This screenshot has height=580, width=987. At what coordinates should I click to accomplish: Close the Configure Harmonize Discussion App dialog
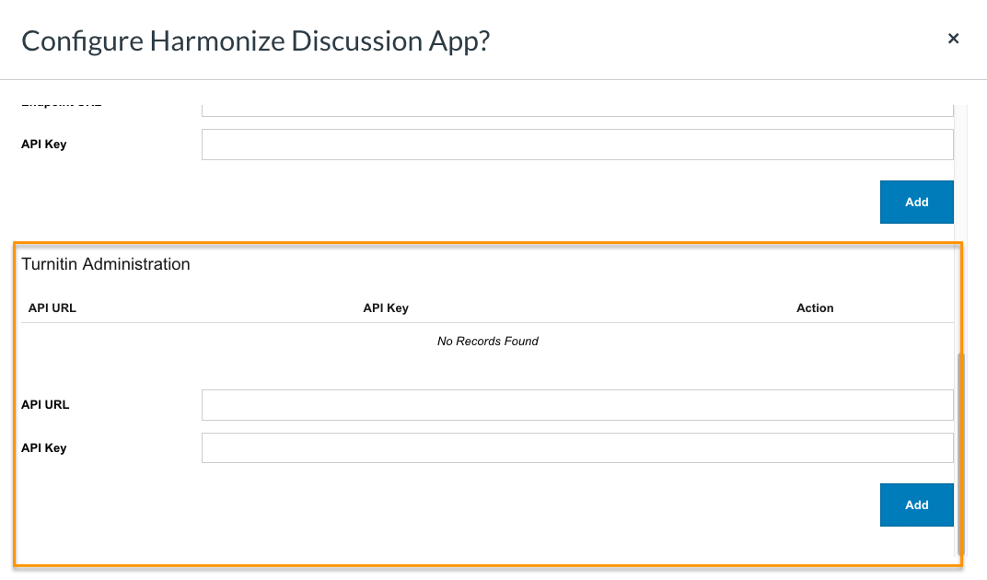pyautogui.click(x=953, y=39)
